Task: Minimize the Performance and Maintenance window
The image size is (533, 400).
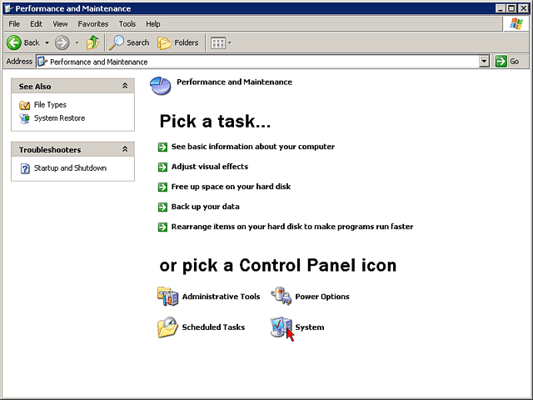Action: tap(501, 8)
